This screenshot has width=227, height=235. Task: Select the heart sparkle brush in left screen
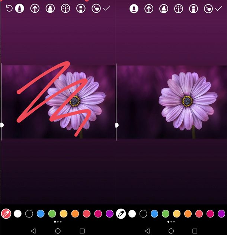96,8
